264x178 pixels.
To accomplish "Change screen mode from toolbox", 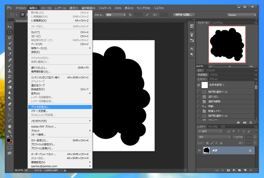I will 10,153.
